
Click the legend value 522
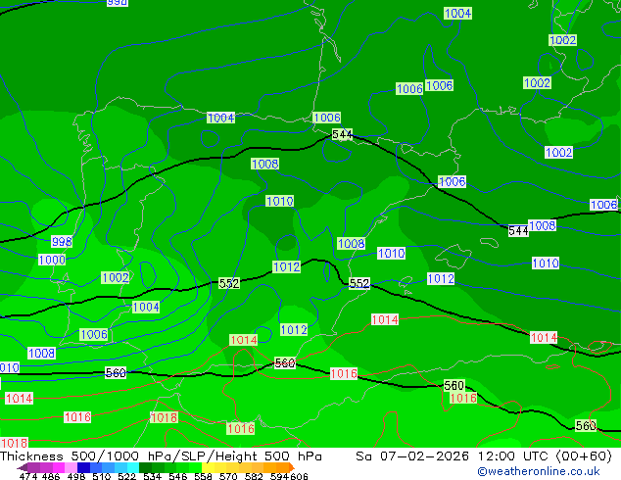tap(126, 476)
